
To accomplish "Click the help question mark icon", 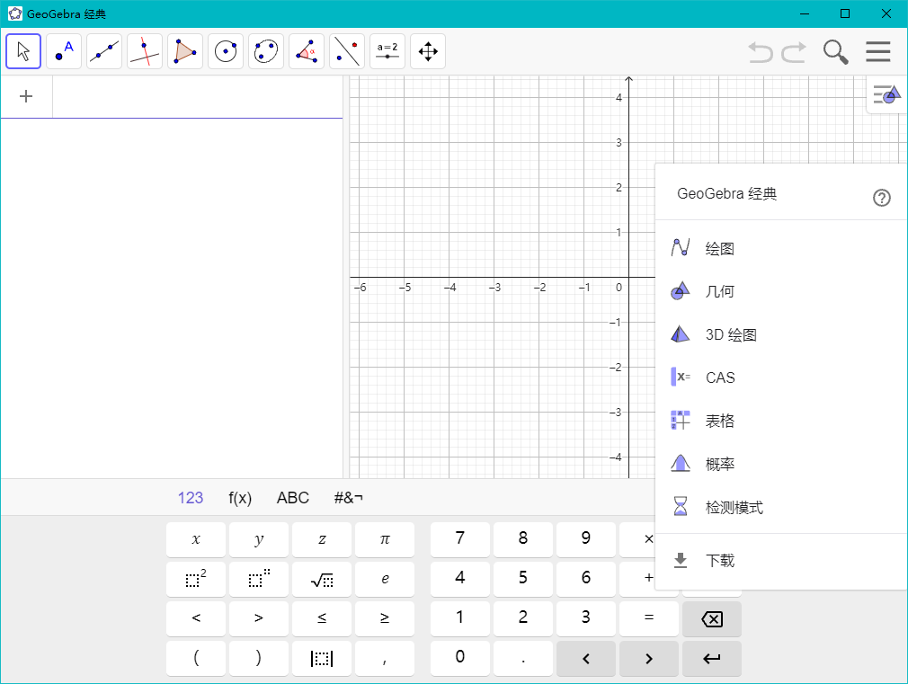I will point(881,198).
